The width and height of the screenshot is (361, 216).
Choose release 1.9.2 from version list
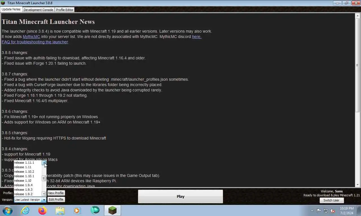click(28, 194)
